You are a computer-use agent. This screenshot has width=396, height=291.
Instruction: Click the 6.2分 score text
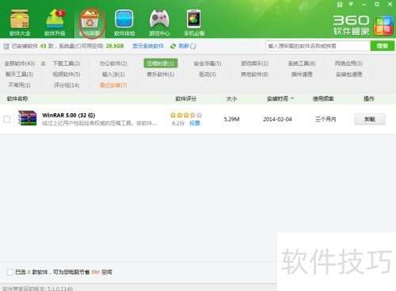[178, 123]
